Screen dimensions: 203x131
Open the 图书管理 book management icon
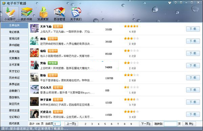[x=60, y=14]
